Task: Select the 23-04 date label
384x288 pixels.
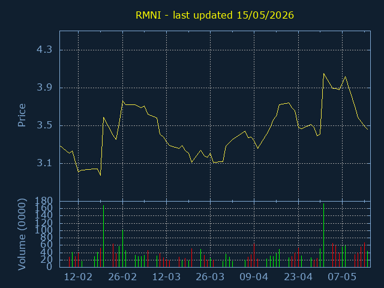Action: tap(298, 277)
